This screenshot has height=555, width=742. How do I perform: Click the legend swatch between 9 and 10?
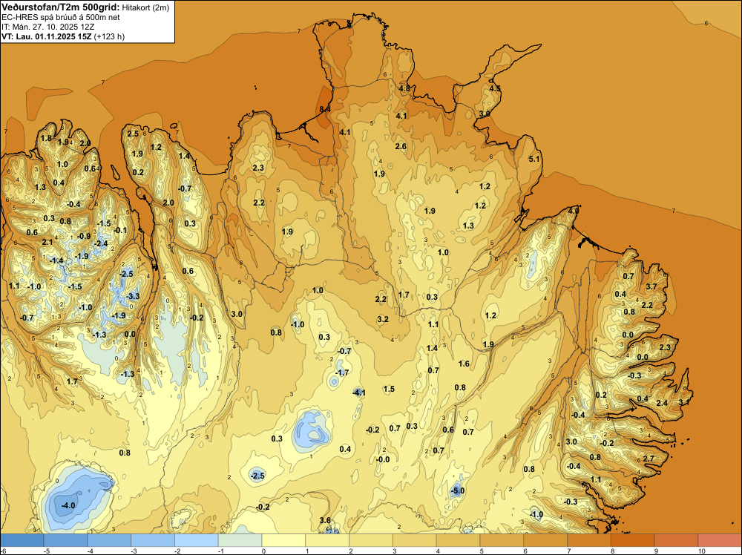coord(676,540)
